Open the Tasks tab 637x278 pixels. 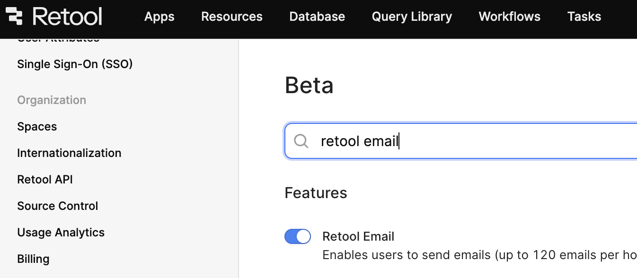click(x=584, y=17)
